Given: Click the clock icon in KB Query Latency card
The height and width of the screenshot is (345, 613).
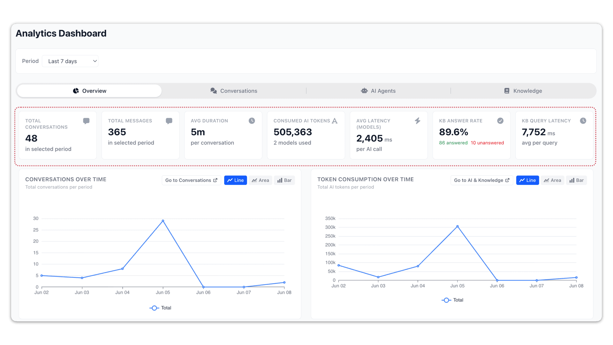Looking at the screenshot, I should (x=583, y=121).
